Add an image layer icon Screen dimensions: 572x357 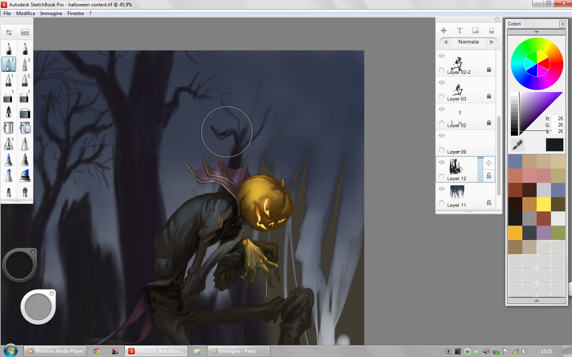475,31
